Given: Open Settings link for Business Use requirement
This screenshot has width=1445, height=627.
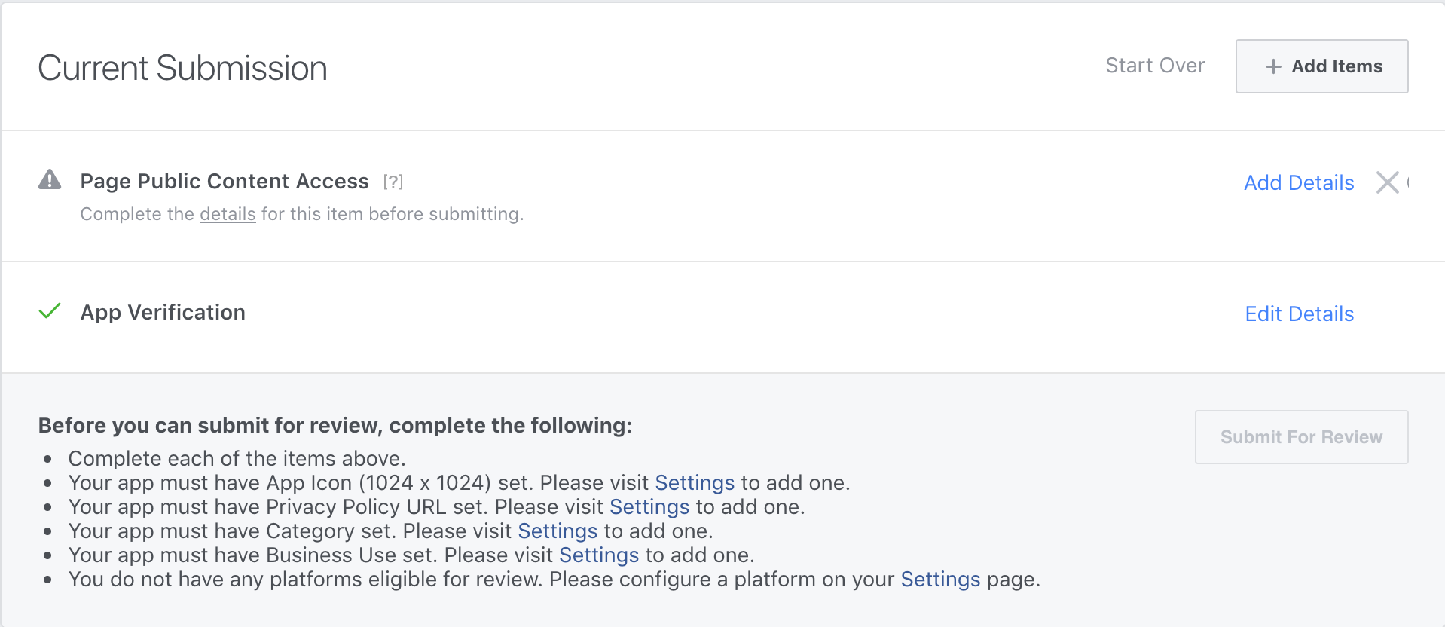Looking at the screenshot, I should pyautogui.click(x=598, y=555).
